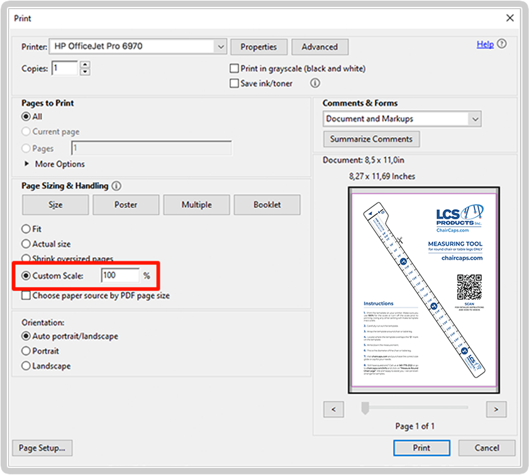Open printer Properties
The height and width of the screenshot is (475, 529).
click(259, 47)
